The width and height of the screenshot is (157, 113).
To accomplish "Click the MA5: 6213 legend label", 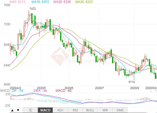I will point(17,2).
